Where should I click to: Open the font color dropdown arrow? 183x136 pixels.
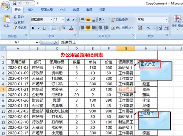[75, 28]
